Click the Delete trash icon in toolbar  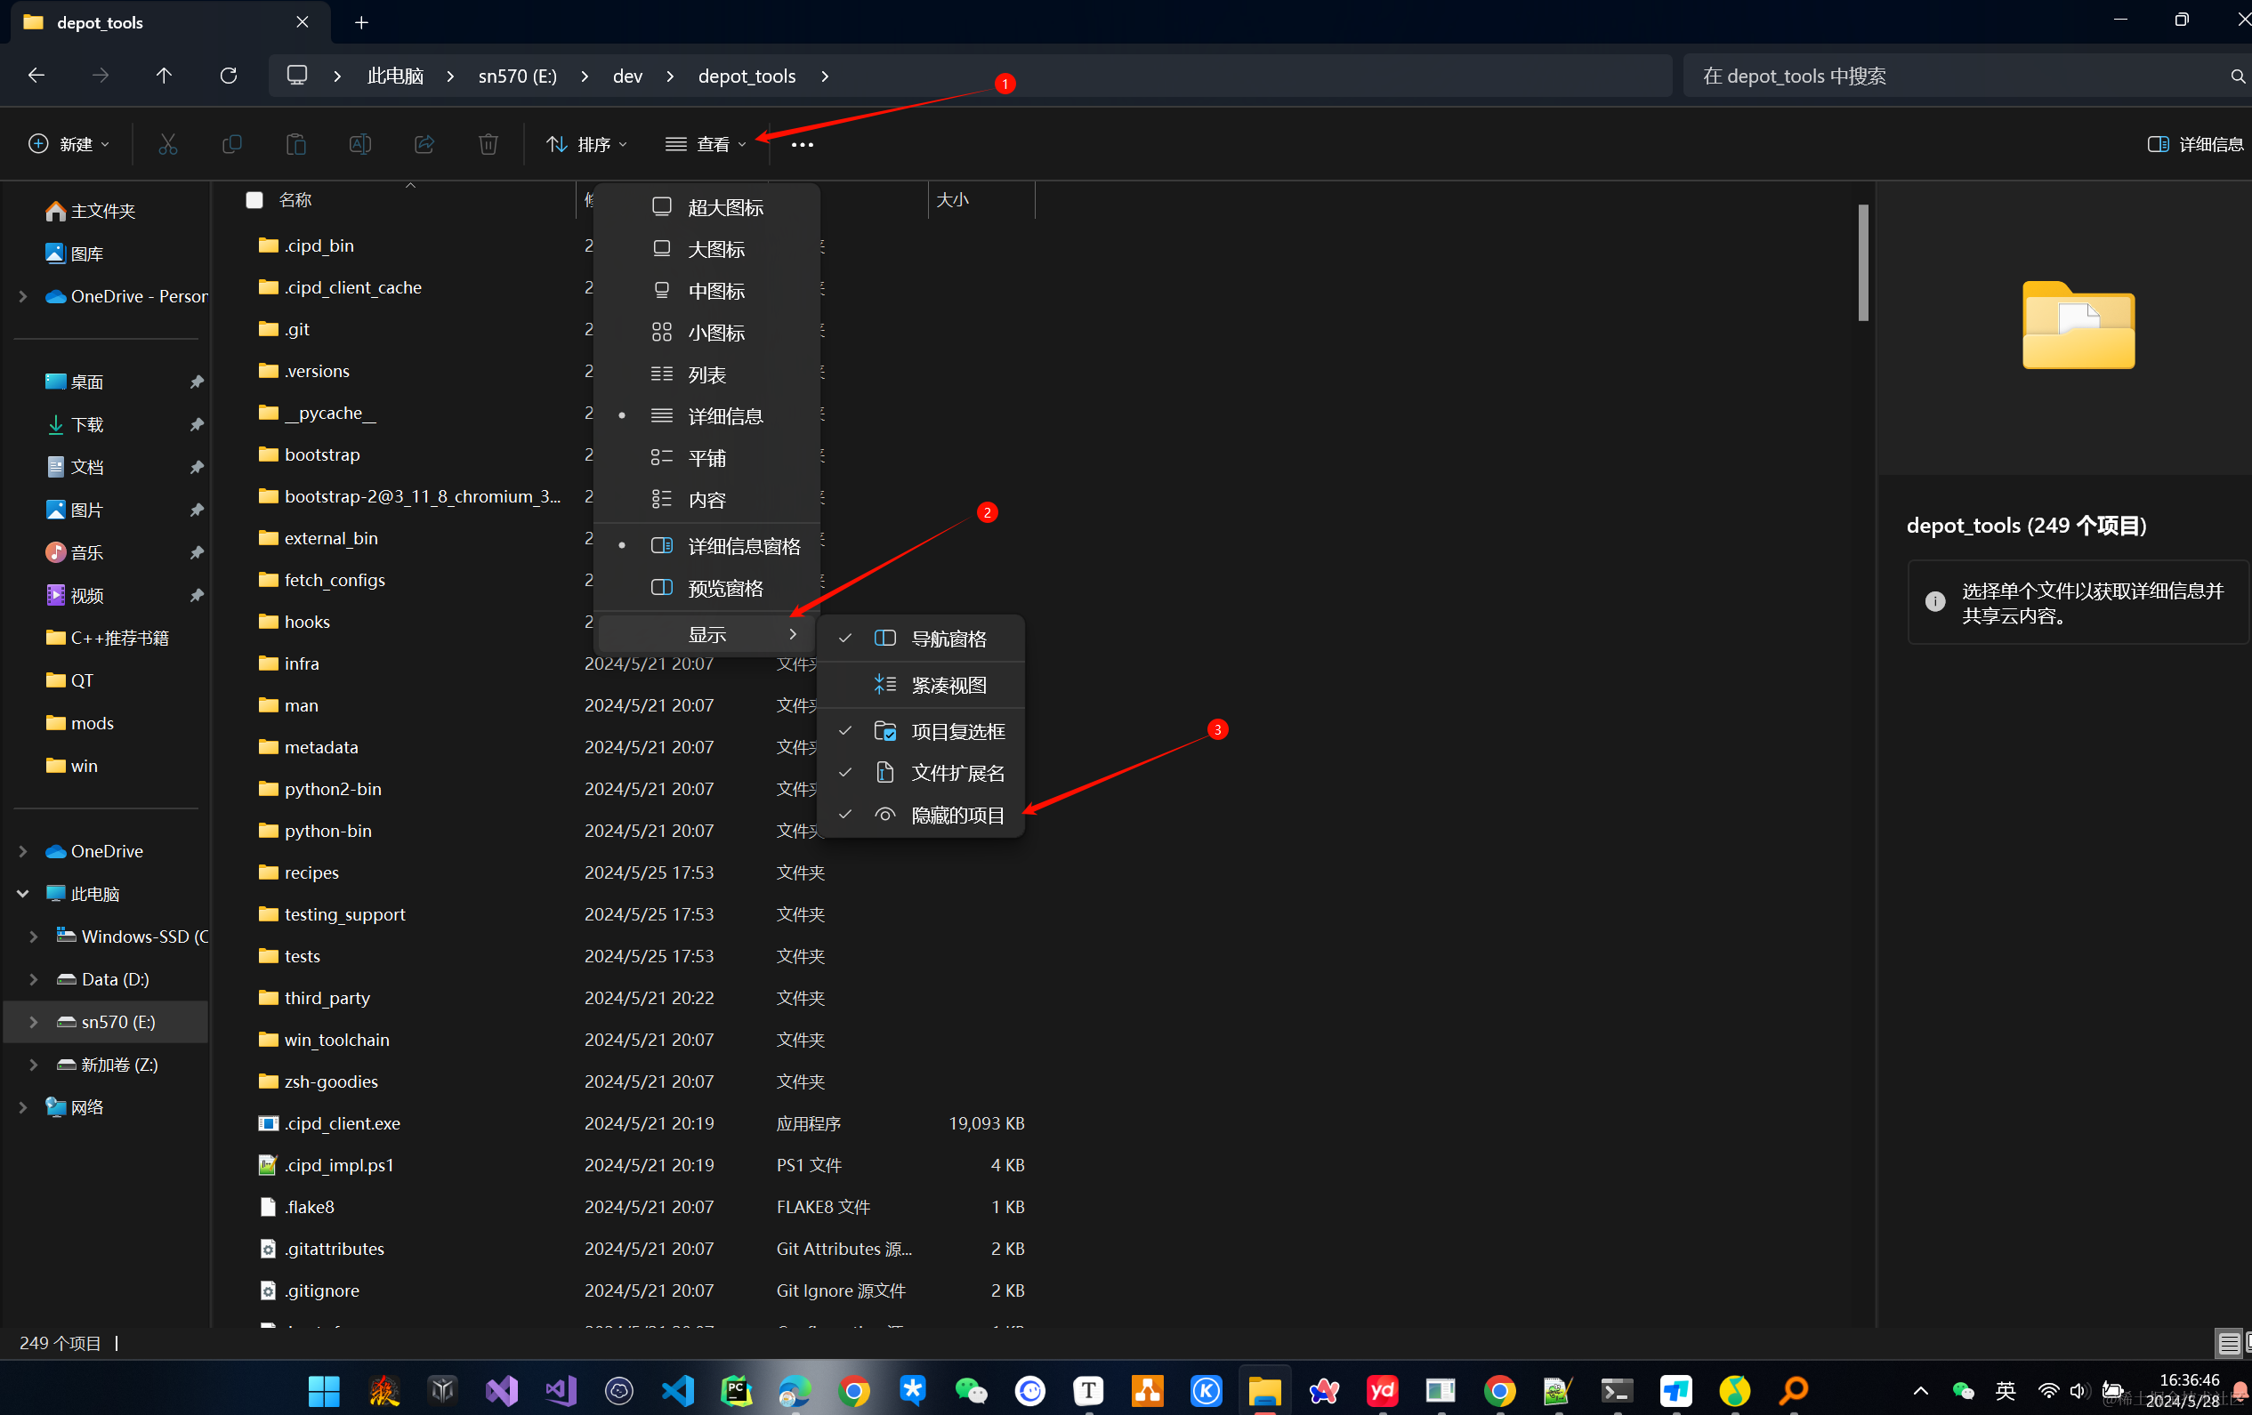[488, 144]
